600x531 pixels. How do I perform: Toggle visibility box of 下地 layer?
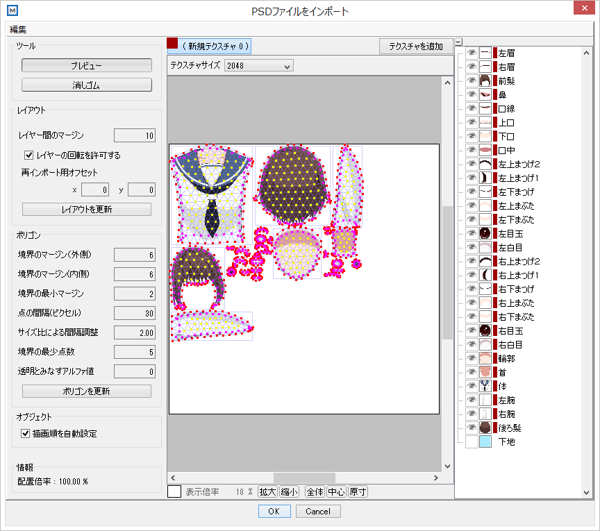471,441
